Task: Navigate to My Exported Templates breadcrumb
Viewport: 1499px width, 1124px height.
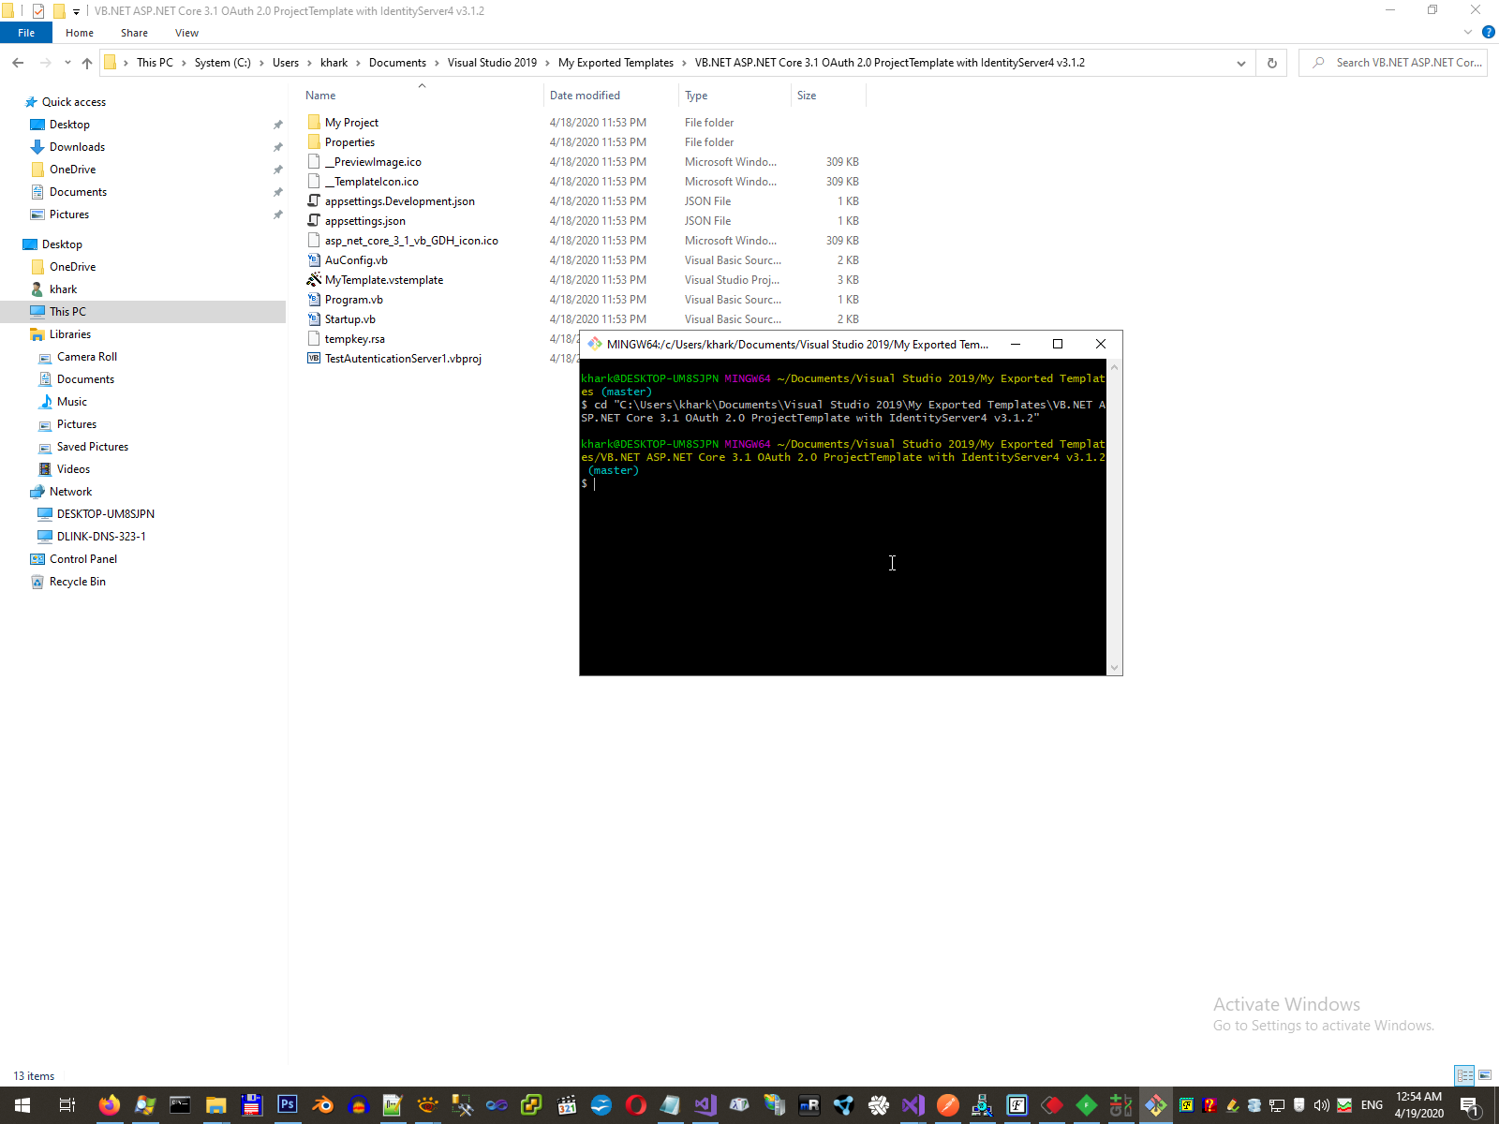Action: click(x=616, y=63)
